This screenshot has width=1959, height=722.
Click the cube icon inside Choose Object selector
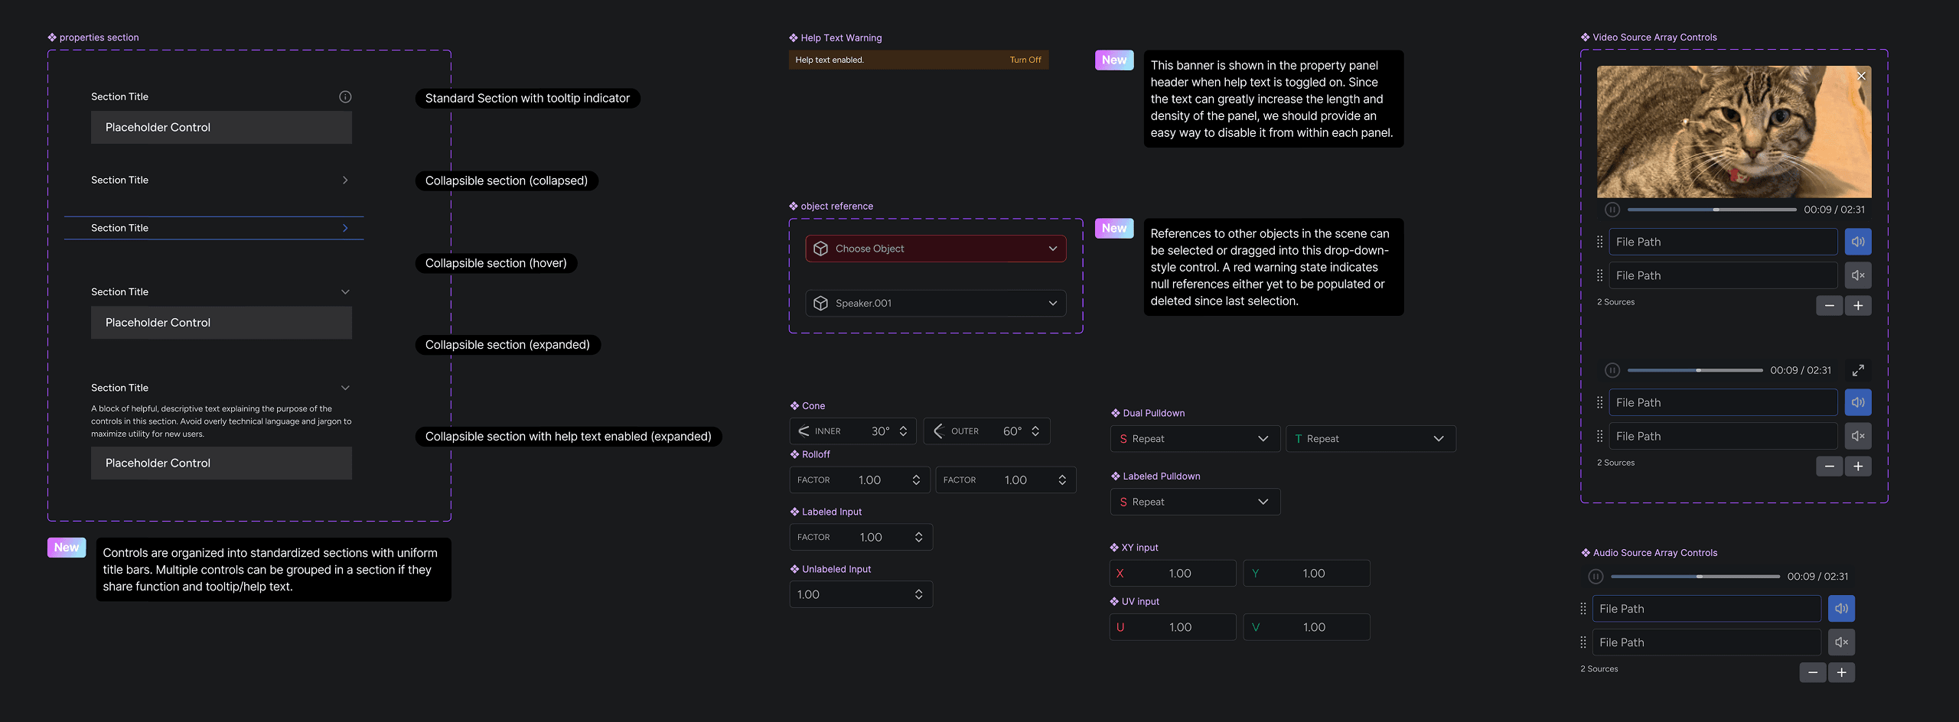click(x=820, y=249)
